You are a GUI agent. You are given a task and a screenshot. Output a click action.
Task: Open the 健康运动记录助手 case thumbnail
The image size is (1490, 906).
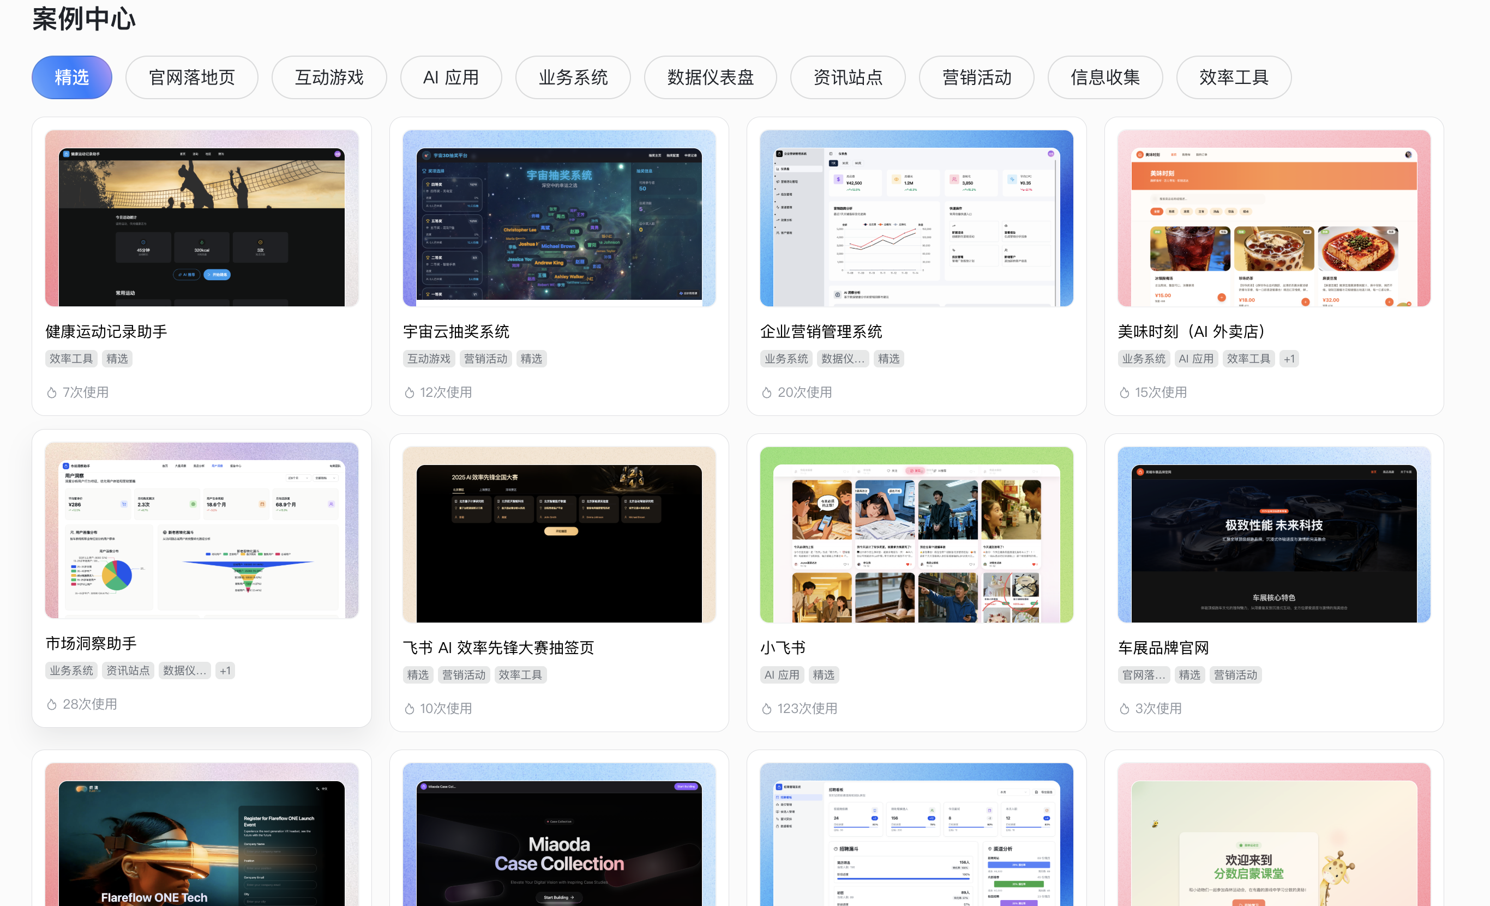[201, 218]
